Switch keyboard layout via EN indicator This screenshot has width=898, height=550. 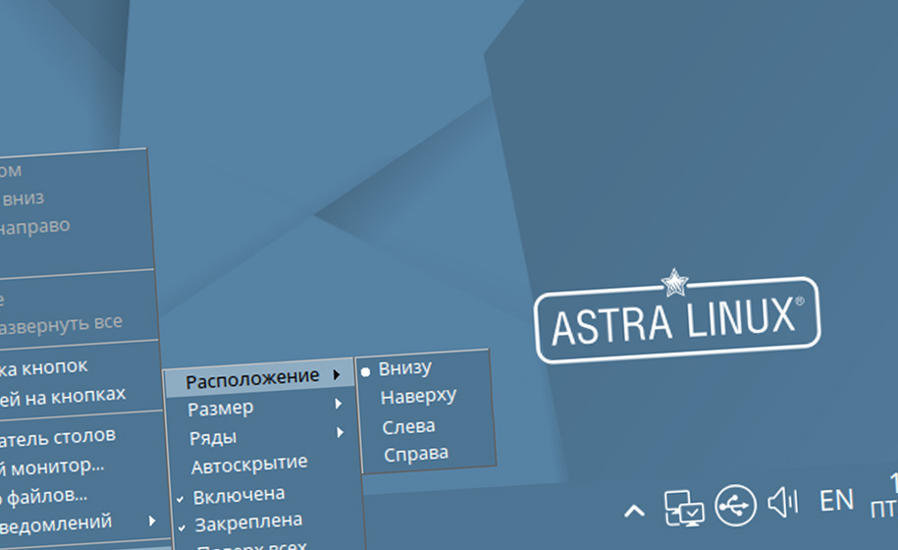coord(836,500)
